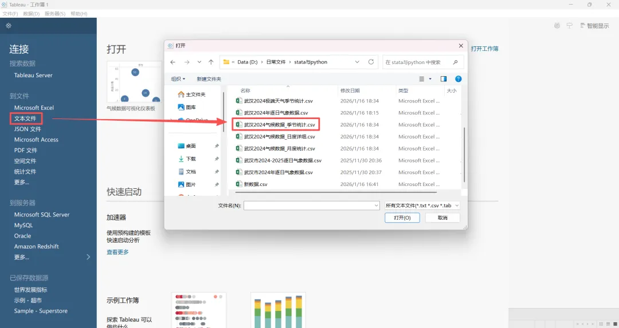Click 查看更多 link under 加速器
Viewport: 619px width, 328px height.
(117, 252)
